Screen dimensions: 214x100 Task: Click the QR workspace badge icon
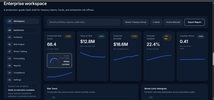pyautogui.click(x=10, y=21)
